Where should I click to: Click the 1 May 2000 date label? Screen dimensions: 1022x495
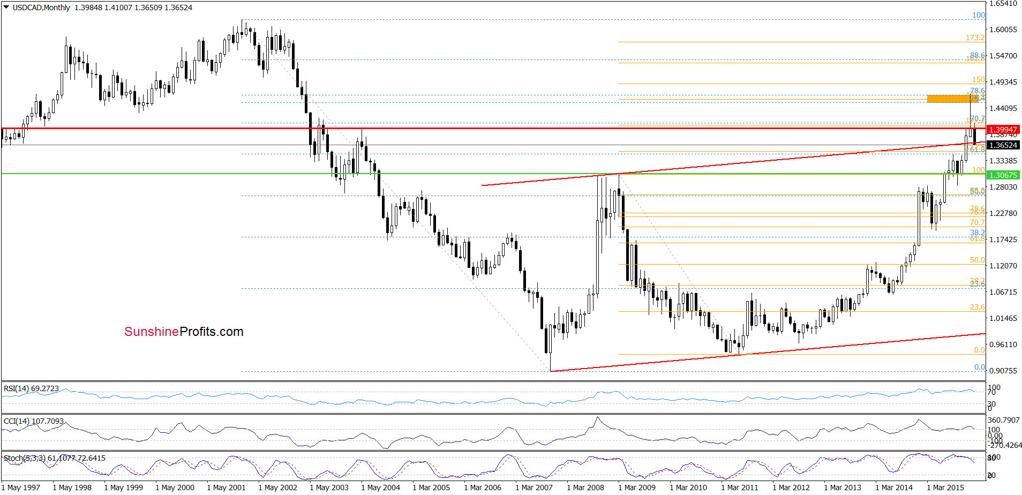point(175,487)
